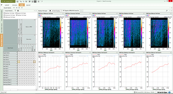Click the Data Name header cell

pyautogui.click(x=10, y=48)
